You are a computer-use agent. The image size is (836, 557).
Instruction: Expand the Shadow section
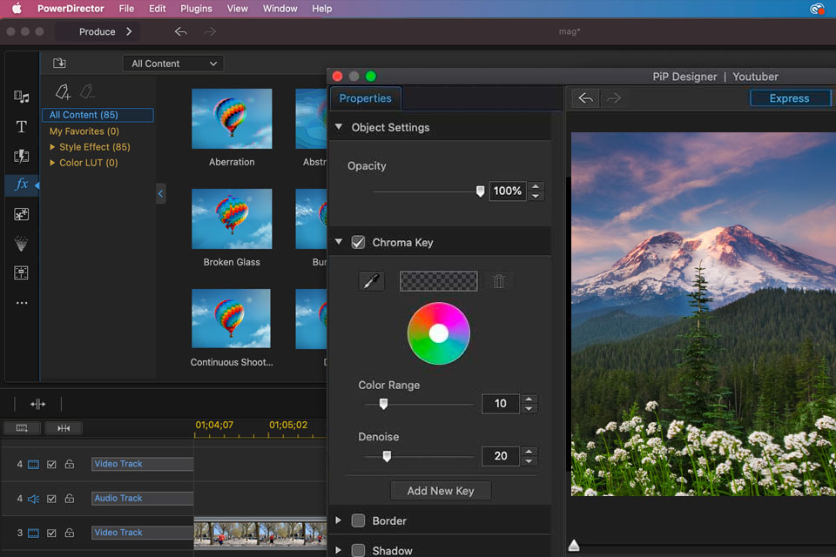tap(338, 550)
